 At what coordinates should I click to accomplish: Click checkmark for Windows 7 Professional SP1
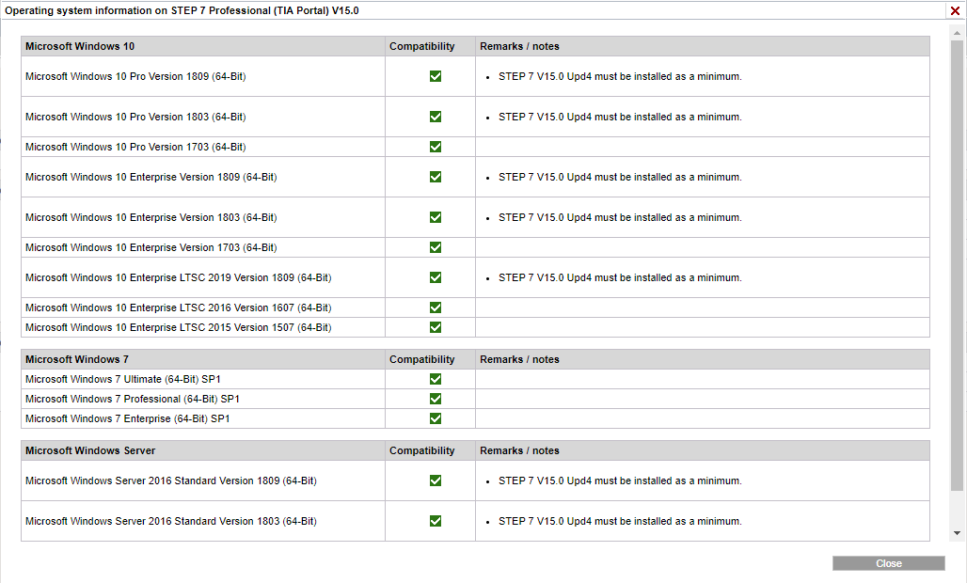click(436, 399)
